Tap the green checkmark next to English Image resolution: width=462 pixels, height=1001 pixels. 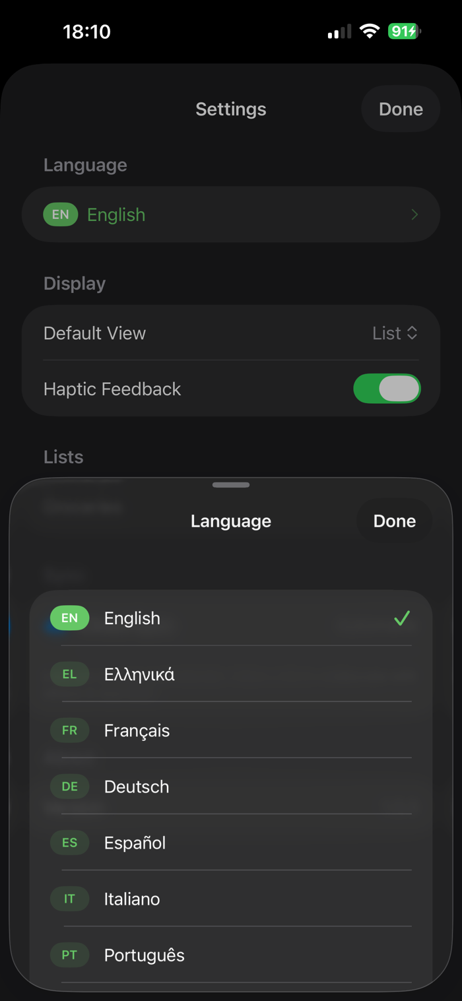401,618
